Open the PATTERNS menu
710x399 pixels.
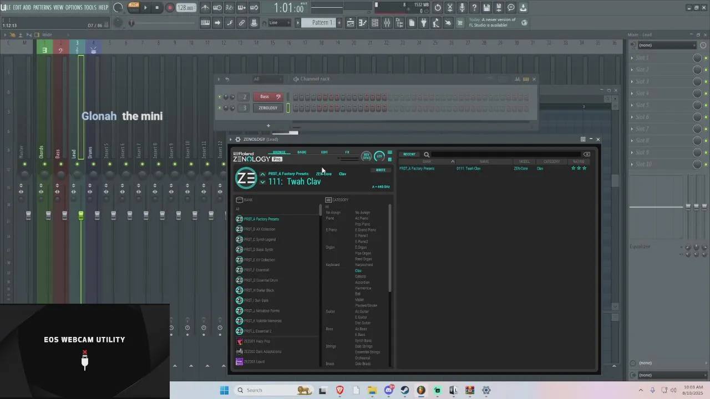[42, 7]
